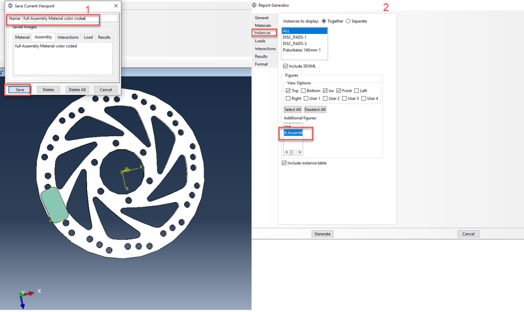Close the Save Current Viewport dialog

[x=116, y=6]
